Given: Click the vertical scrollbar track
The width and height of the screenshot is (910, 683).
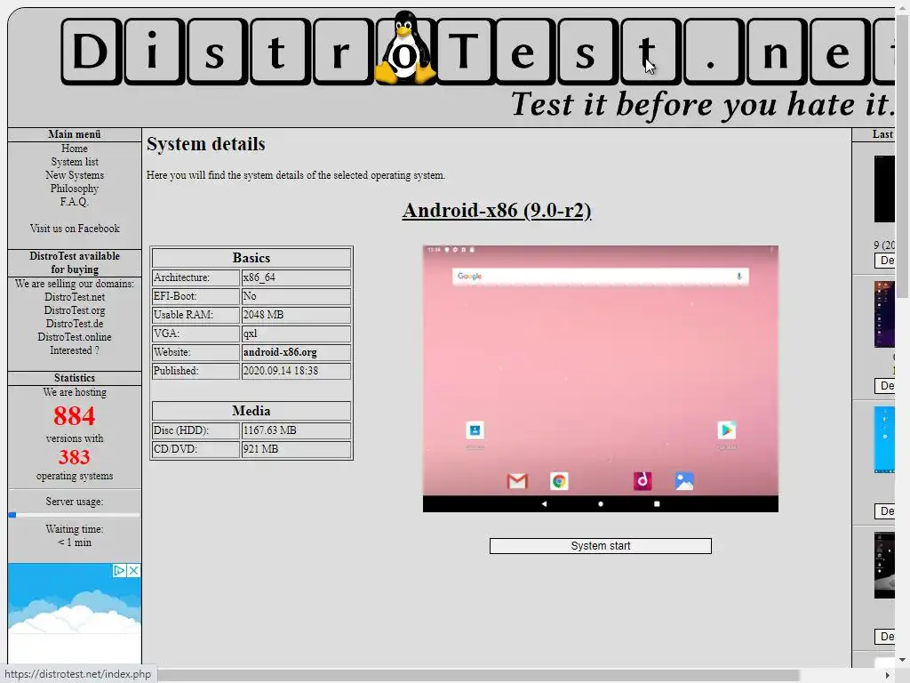Looking at the screenshot, I should (x=903, y=477).
